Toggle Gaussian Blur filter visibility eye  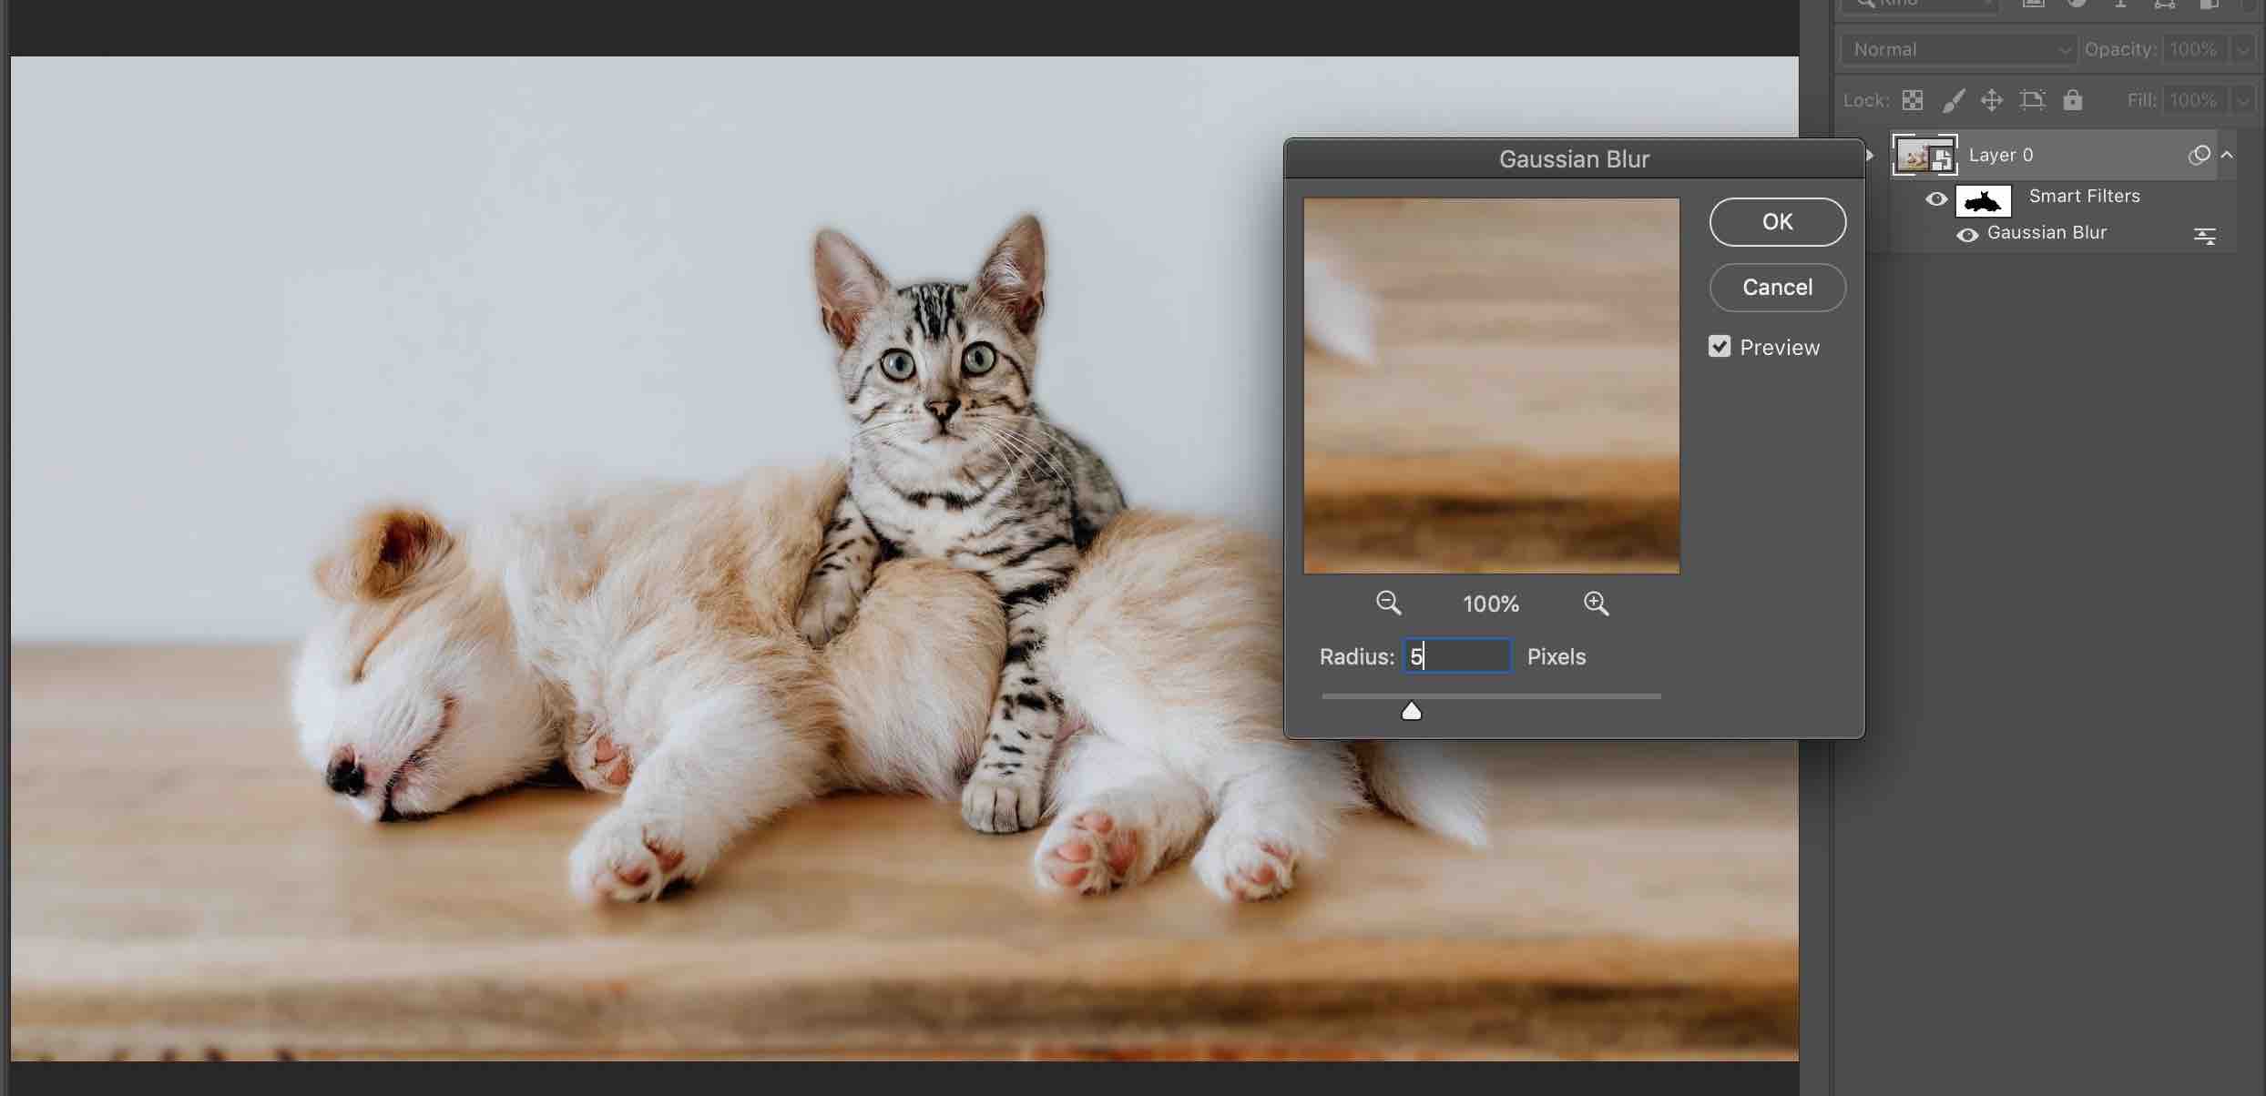[x=1967, y=235]
